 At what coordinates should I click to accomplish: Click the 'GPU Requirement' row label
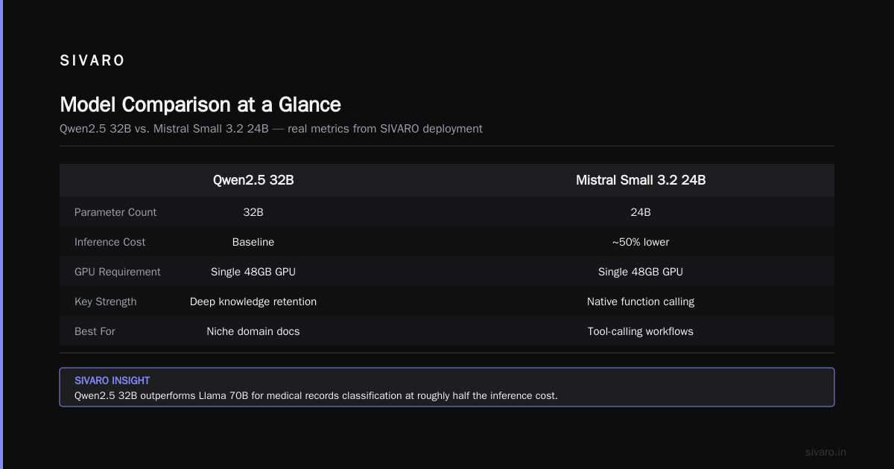pyautogui.click(x=118, y=272)
